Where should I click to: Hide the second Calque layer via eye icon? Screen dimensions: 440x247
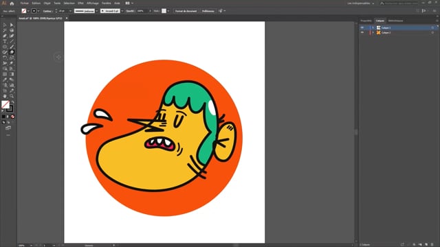pyautogui.click(x=362, y=32)
